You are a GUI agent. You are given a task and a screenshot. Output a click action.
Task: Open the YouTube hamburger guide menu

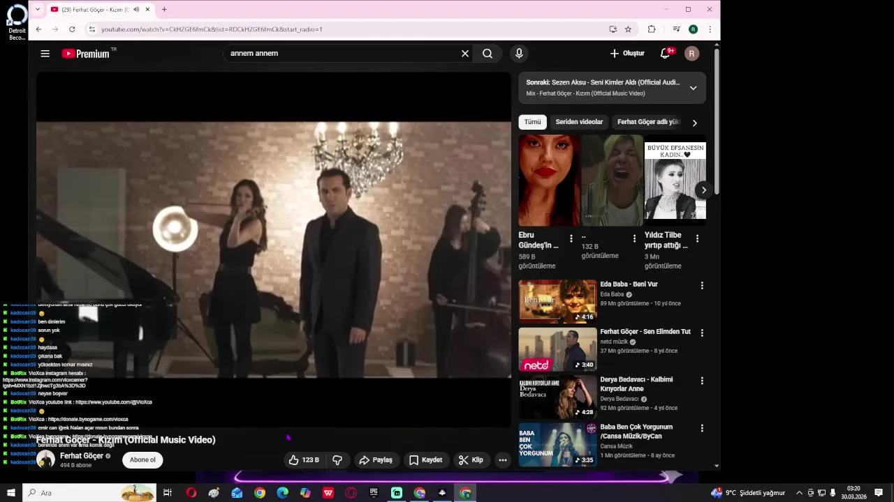45,54
